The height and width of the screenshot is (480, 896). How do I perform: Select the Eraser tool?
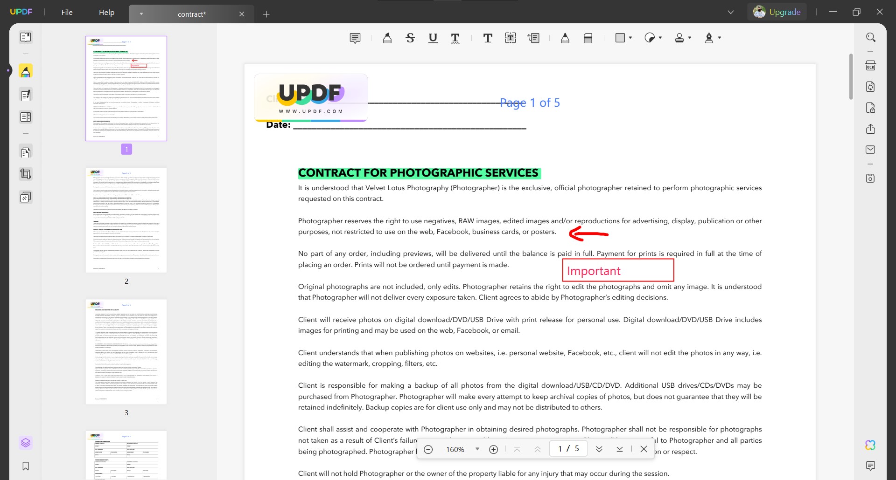(588, 38)
